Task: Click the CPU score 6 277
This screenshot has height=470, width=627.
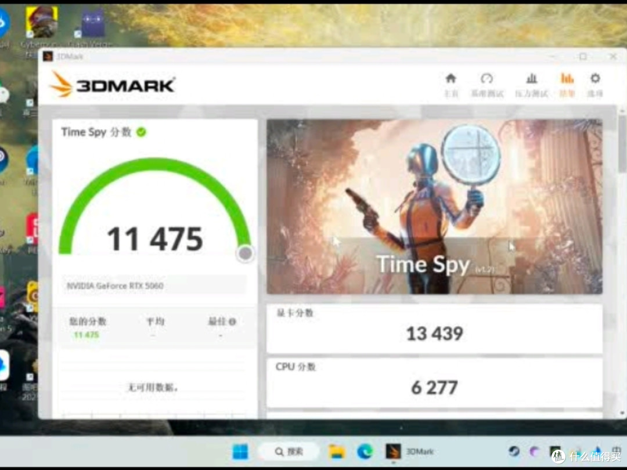Action: 435,387
